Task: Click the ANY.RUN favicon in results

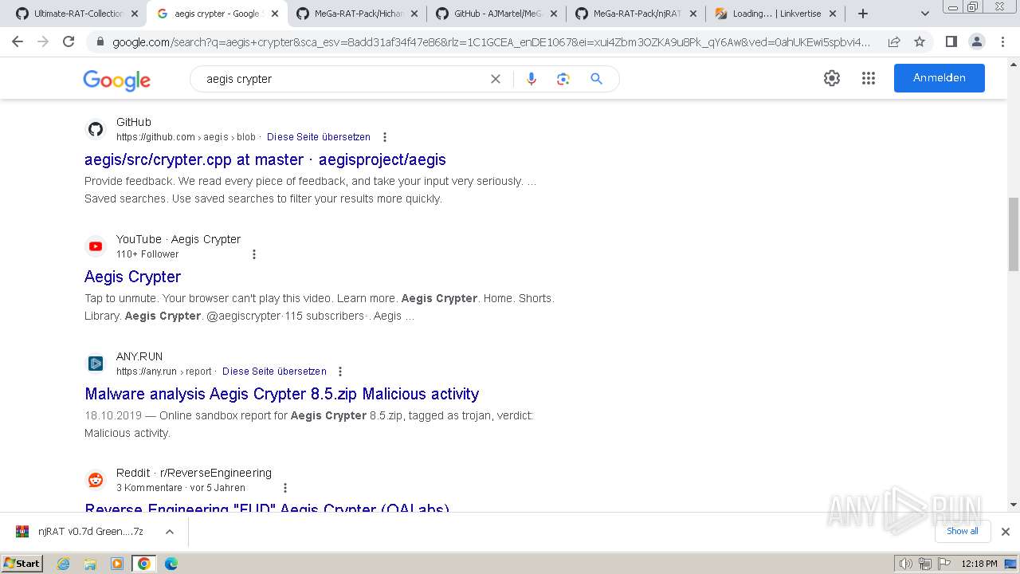Action: [96, 364]
